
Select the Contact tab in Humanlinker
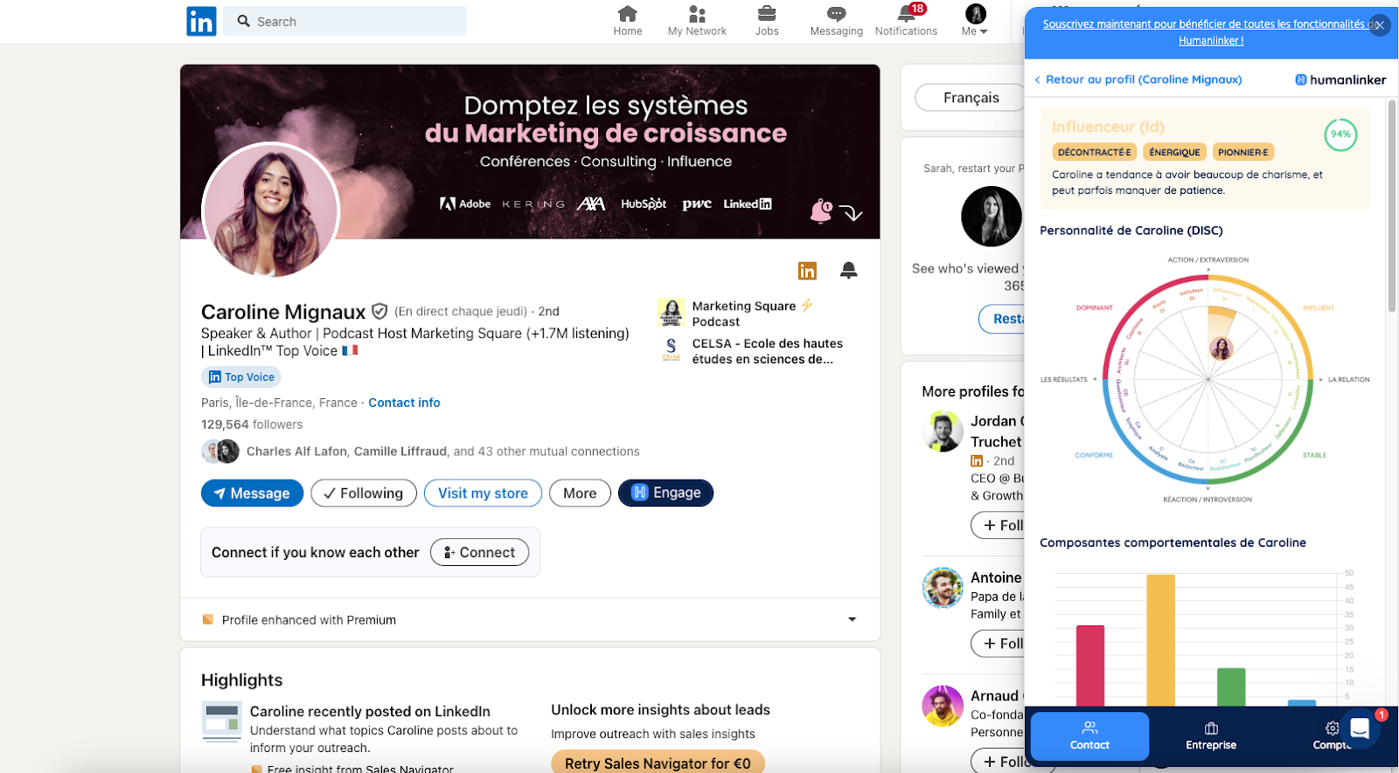pyautogui.click(x=1089, y=735)
